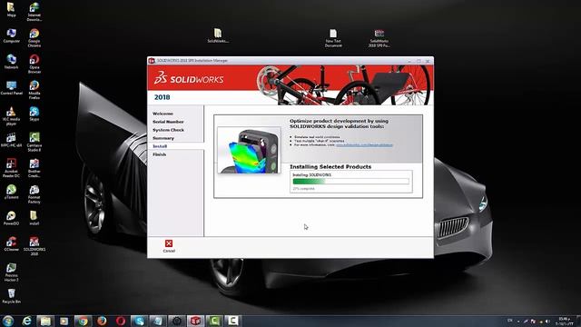The height and width of the screenshot is (327, 581).
Task: Open Camtasia Studio 8 desktop shortcut
Action: pos(34,142)
